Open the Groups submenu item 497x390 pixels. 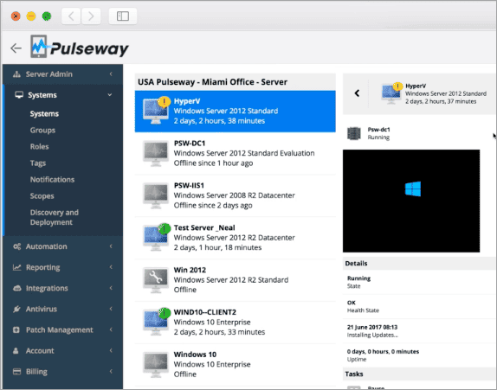[42, 130]
